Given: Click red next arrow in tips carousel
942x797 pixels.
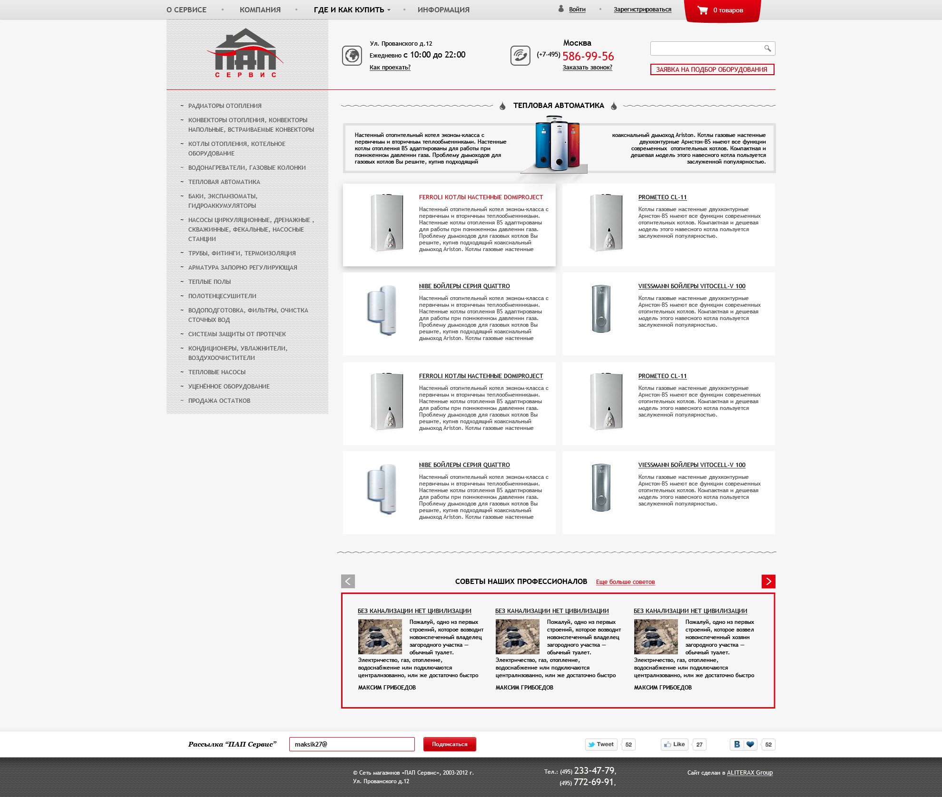Looking at the screenshot, I should coord(768,581).
